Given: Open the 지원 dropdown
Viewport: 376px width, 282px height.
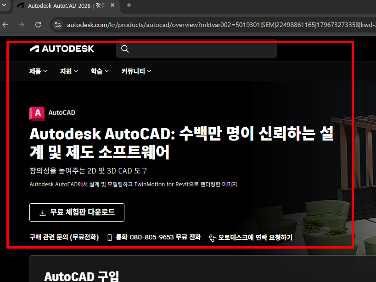Looking at the screenshot, I should point(68,71).
